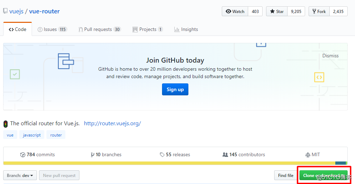Click the teal language bar segment
The height and width of the screenshot is (184, 355).
(341, 163)
